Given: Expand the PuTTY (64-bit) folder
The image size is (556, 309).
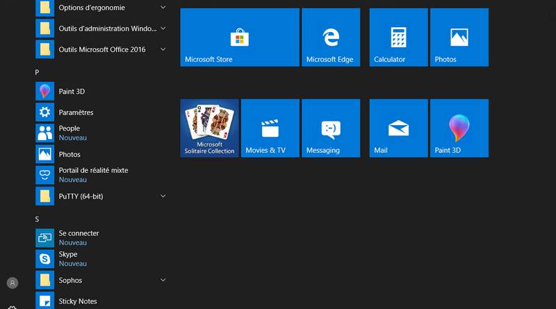Looking at the screenshot, I should tap(163, 197).
